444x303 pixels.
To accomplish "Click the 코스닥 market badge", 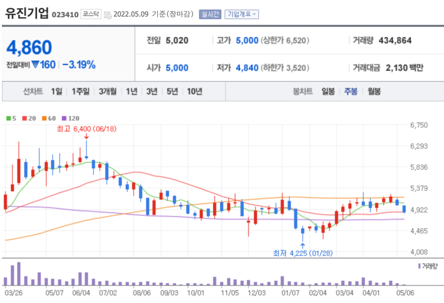I will click(91, 14).
